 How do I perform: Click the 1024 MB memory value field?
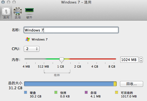pyautogui.click(x=129, y=60)
